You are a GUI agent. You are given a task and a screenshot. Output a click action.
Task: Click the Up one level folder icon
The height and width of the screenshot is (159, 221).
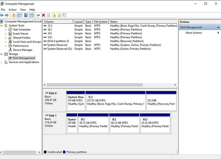point(14,15)
